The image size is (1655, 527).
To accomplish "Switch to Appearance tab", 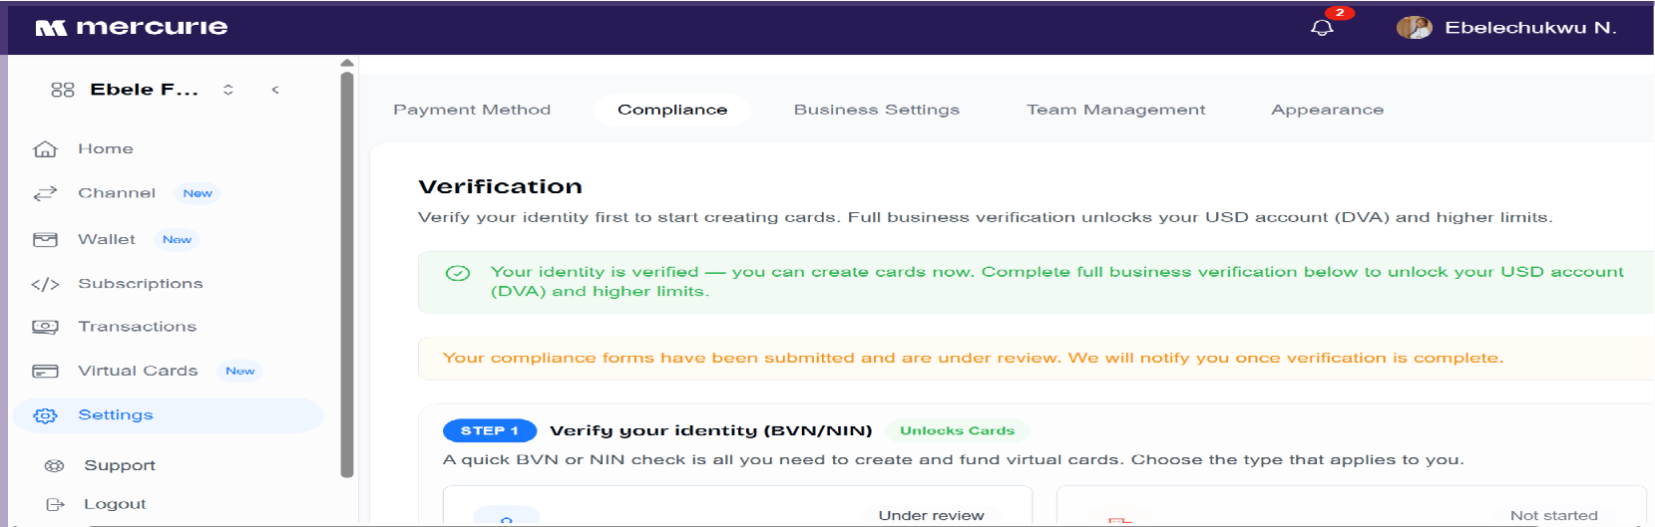I will click(x=1328, y=110).
